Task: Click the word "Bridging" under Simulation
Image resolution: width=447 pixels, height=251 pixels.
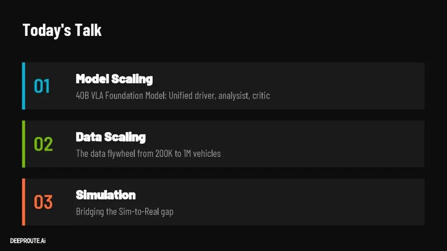Action: [89, 212]
